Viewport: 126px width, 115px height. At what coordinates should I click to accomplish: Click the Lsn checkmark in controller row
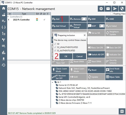pos(44,20)
